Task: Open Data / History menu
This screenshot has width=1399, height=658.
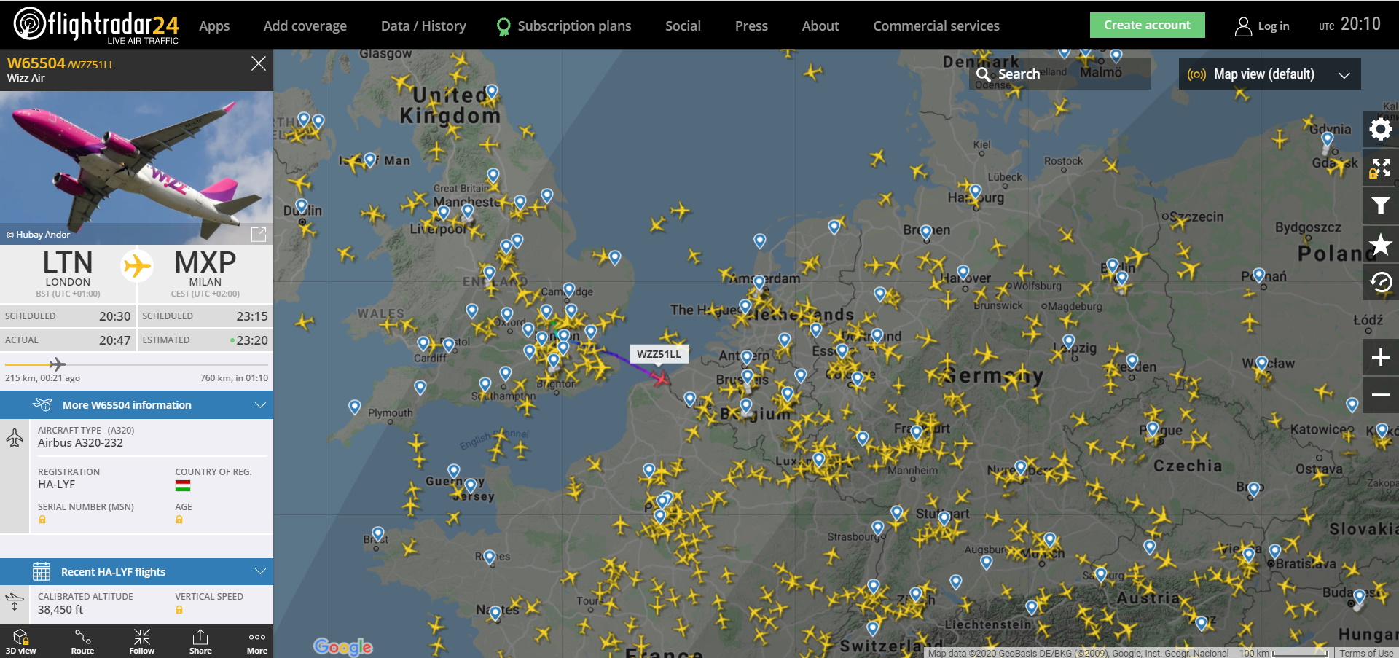Action: pos(423,26)
